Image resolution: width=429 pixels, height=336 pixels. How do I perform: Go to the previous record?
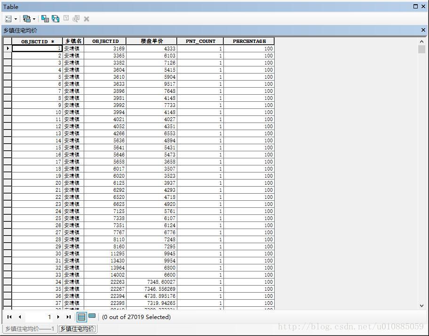click(20, 317)
